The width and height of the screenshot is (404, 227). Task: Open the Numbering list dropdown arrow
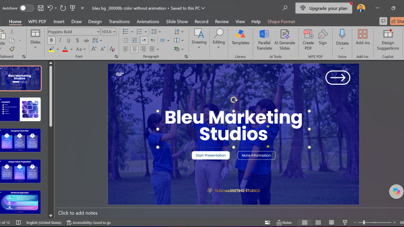[146, 32]
